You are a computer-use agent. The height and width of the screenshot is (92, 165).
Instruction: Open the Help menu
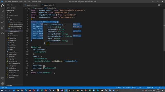(x=40, y=2)
